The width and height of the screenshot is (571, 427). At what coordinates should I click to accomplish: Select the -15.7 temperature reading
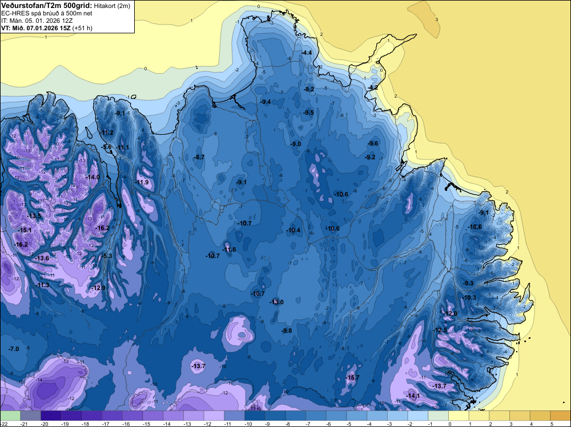point(352,377)
